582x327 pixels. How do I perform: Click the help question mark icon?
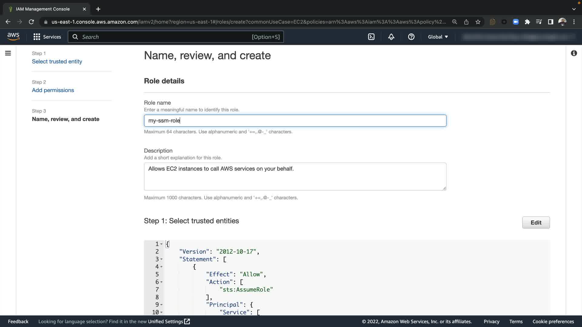pos(411,37)
